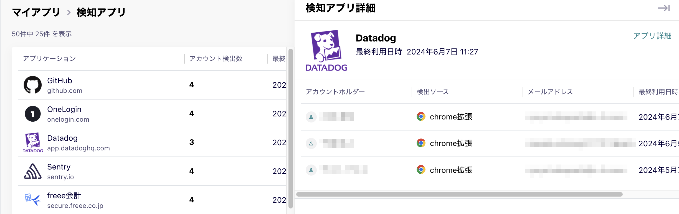Click the app list vertical scrollbar

291,128
